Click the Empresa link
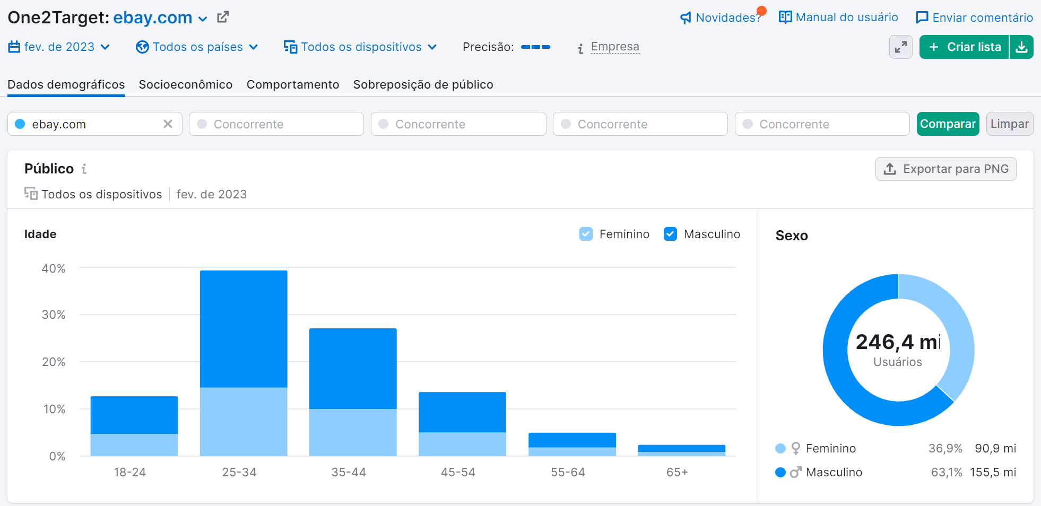Screen dimensions: 1041x506 [615, 47]
